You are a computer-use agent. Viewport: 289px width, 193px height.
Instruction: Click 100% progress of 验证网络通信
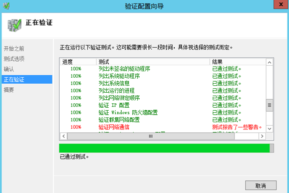point(76,127)
